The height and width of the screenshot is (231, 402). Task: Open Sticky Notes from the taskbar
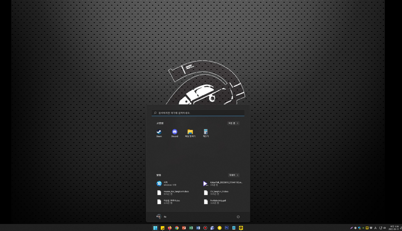(163, 228)
